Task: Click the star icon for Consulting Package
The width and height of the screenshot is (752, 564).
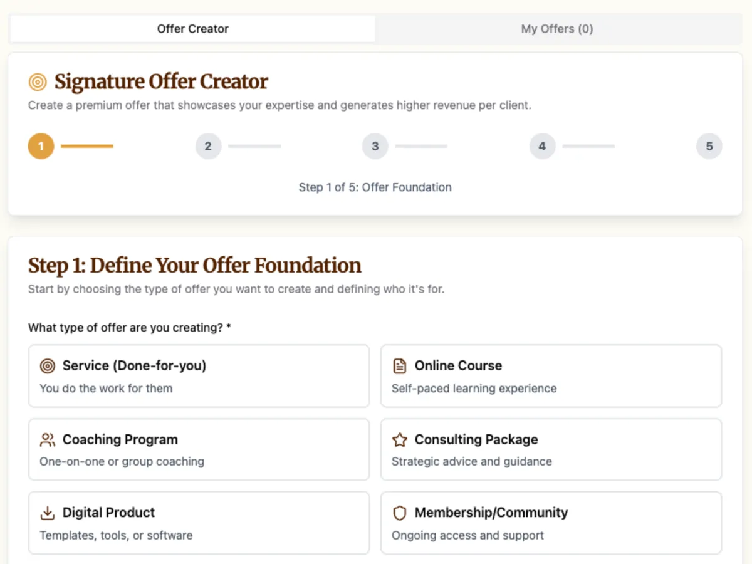Action: point(400,440)
